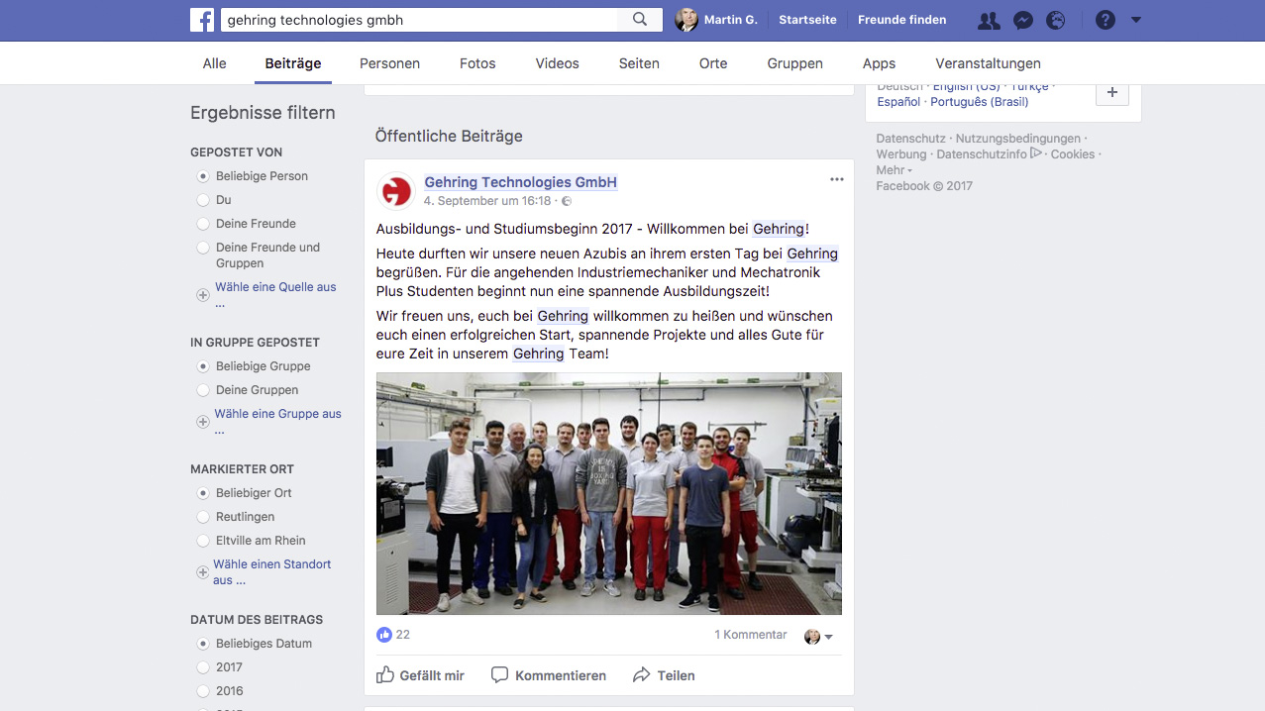1265x711 pixels.
Task: Switch to the 'Veranstaltungen' tab
Action: (x=988, y=63)
